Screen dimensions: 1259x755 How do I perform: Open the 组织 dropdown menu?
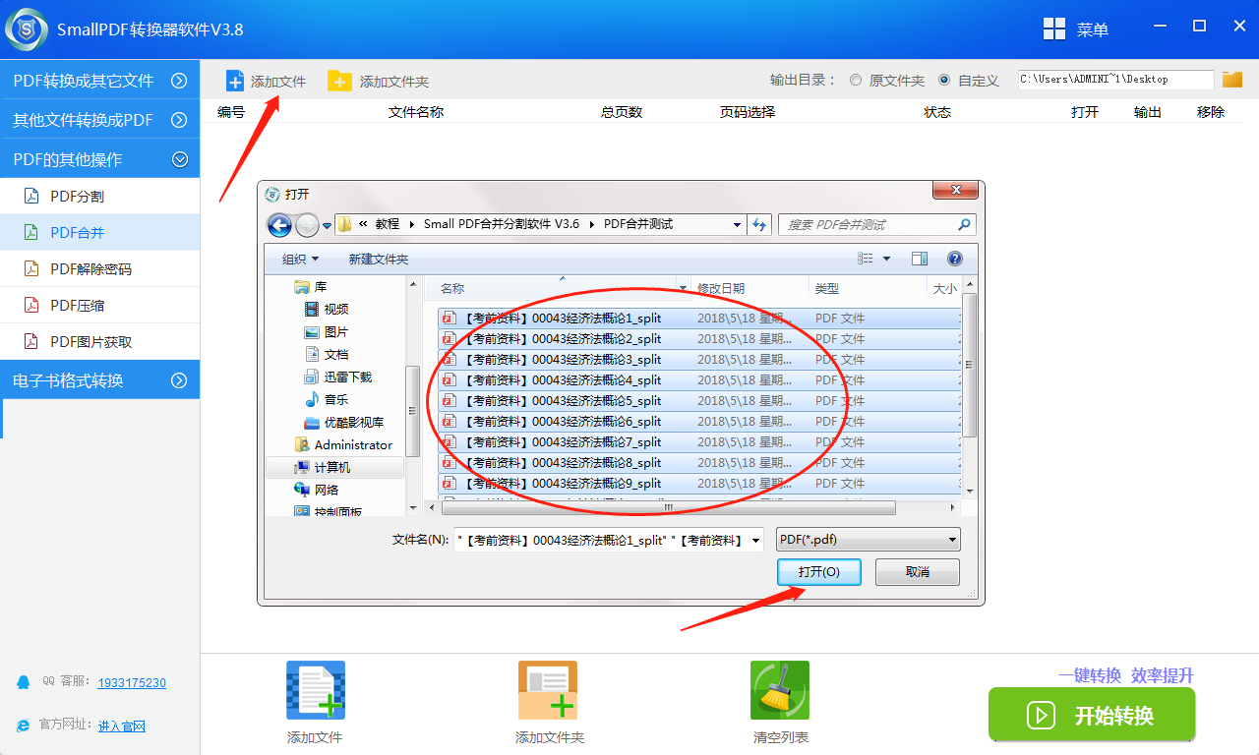(300, 259)
